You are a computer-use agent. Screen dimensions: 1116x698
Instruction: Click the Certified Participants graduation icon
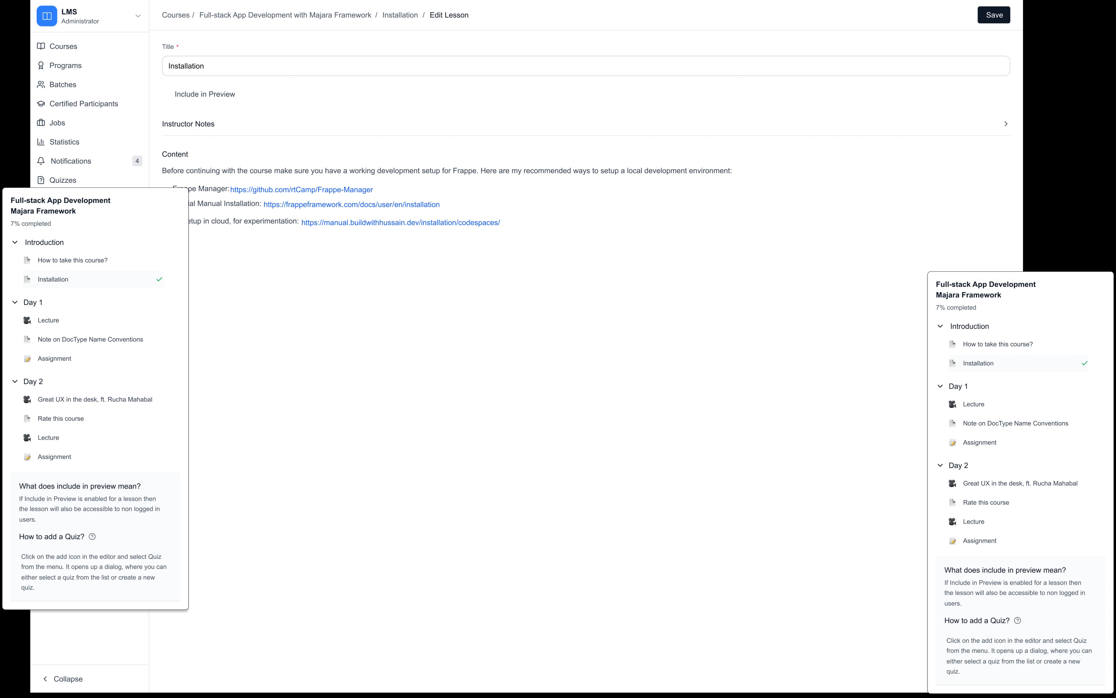[x=41, y=103]
